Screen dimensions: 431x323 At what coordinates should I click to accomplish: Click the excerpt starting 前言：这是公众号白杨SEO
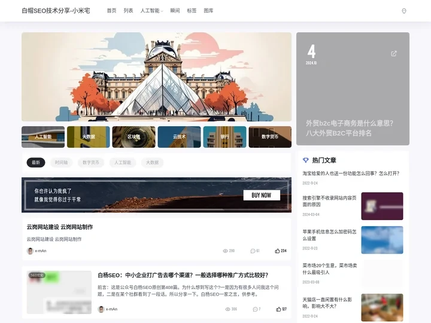tap(189, 291)
